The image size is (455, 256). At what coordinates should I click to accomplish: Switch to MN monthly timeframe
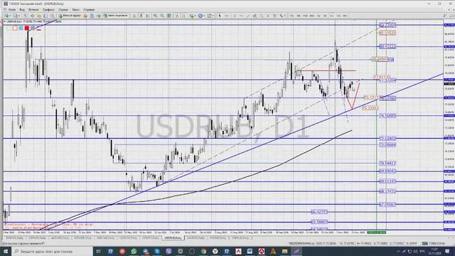(345, 16)
